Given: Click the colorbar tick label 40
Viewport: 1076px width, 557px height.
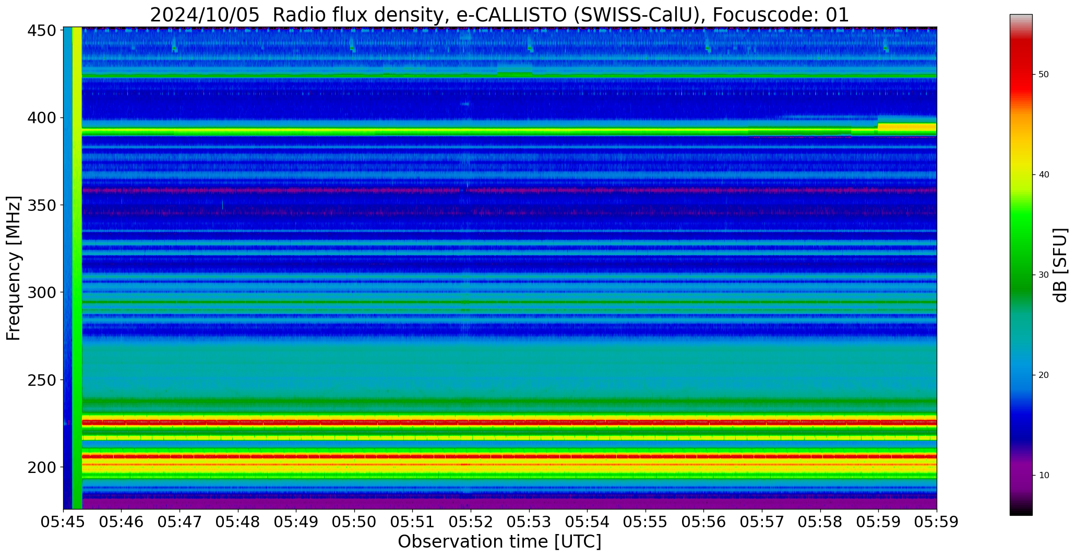Looking at the screenshot, I should point(1044,174).
